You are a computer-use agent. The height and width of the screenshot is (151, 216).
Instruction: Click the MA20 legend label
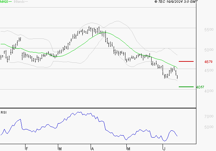[x=4, y=2]
